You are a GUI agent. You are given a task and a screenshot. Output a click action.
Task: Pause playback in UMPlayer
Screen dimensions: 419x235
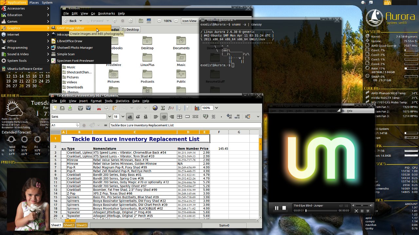tap(277, 208)
